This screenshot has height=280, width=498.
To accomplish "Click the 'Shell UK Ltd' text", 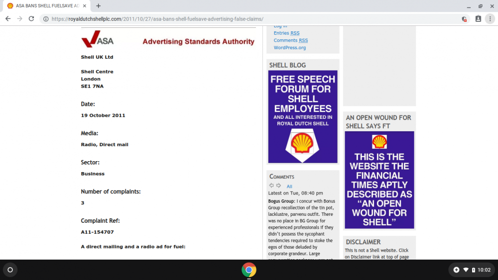I will pyautogui.click(x=97, y=57).
